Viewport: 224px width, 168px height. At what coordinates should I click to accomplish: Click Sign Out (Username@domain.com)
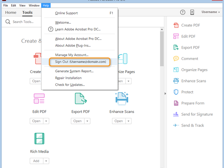[80, 62]
